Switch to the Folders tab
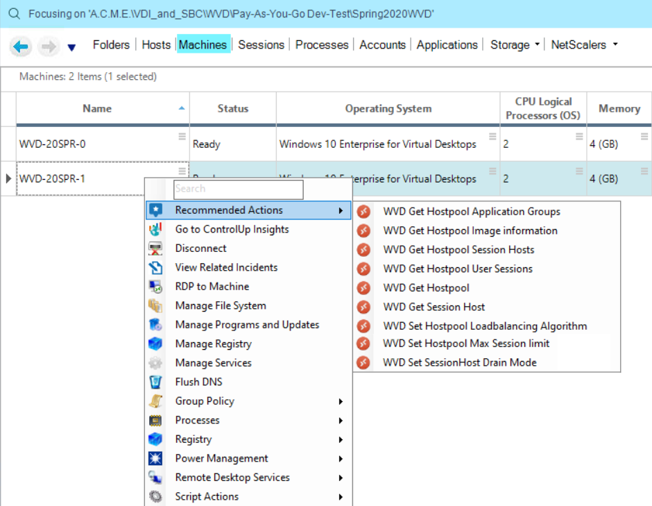652x506 pixels. 111,44
